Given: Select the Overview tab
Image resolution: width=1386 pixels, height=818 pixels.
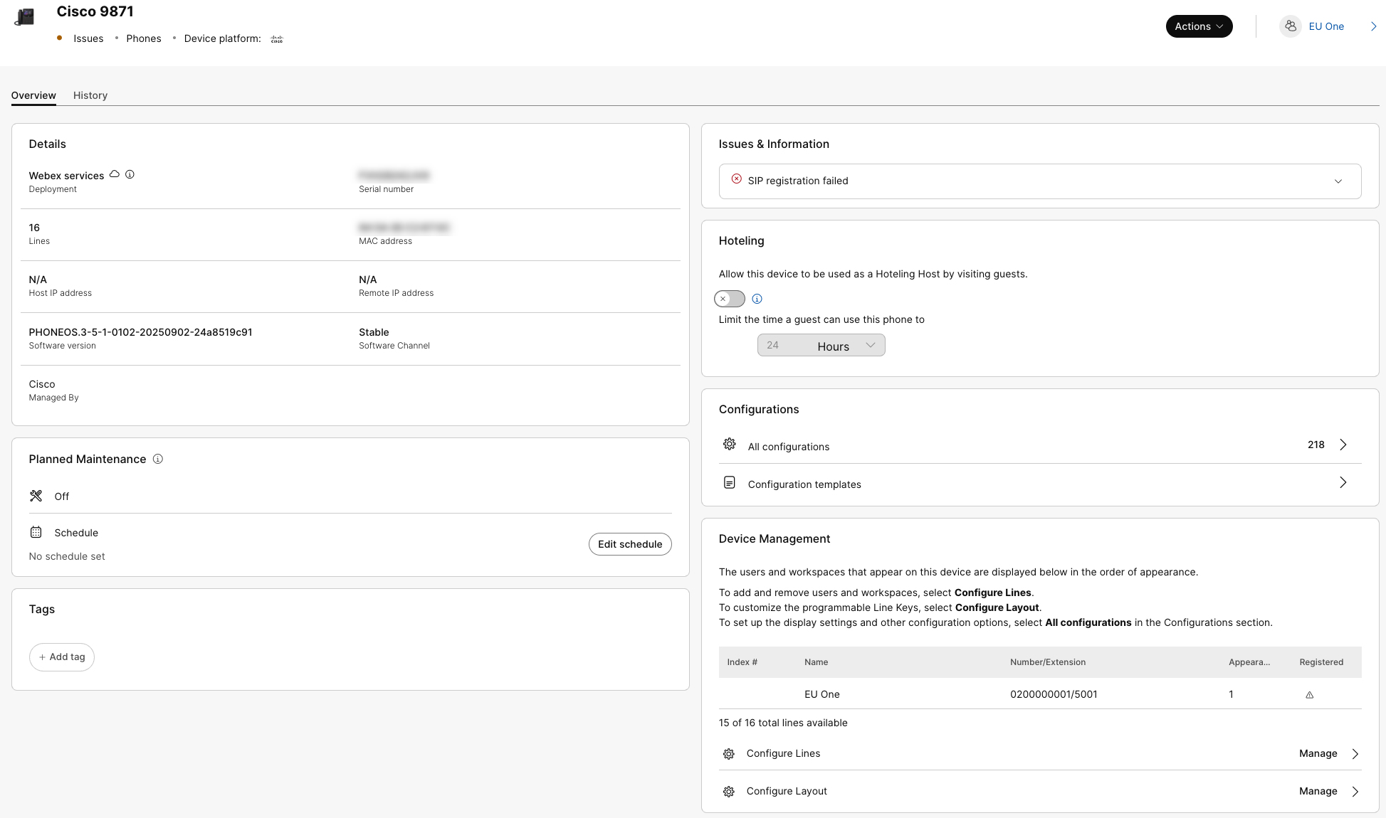Looking at the screenshot, I should (33, 95).
